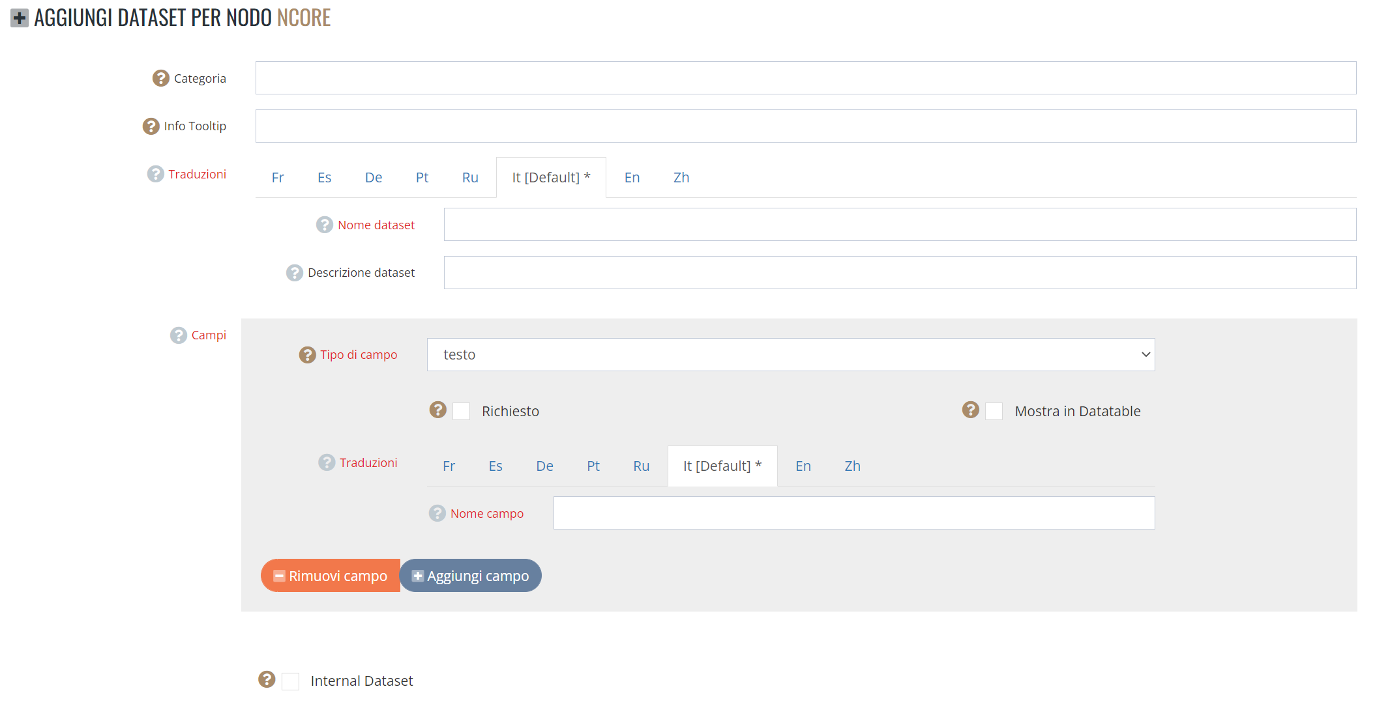Switch to the Ru dataset translation tab

pos(470,178)
